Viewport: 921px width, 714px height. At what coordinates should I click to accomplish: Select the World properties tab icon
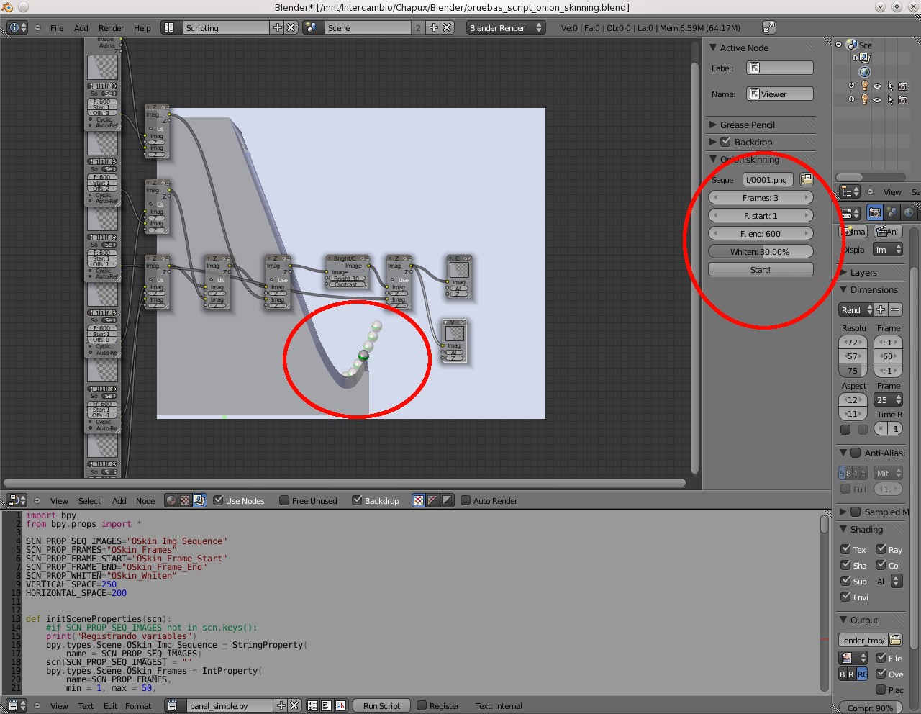(x=909, y=212)
